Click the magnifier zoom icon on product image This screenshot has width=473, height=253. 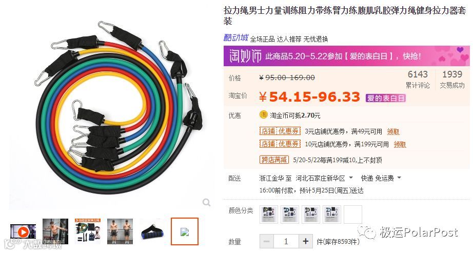[x=206, y=202]
